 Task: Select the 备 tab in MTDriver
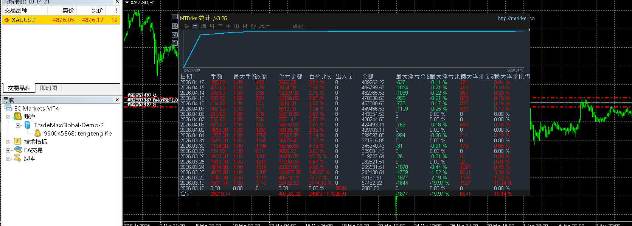tap(253, 26)
